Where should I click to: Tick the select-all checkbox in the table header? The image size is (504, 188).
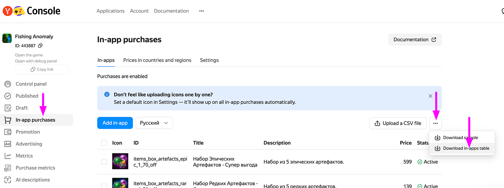coord(104,143)
